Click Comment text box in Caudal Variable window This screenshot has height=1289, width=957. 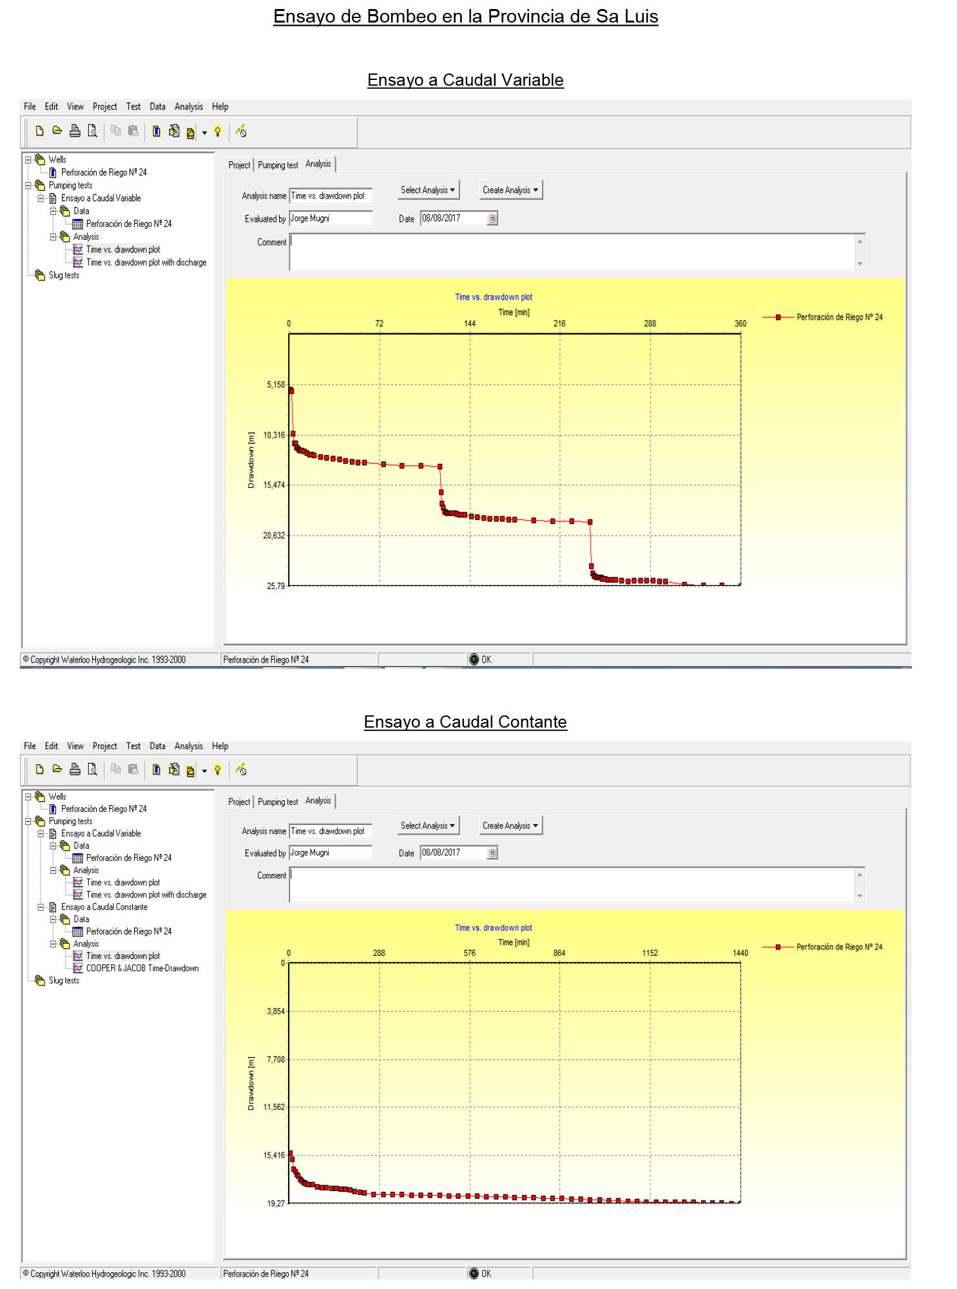tap(572, 252)
